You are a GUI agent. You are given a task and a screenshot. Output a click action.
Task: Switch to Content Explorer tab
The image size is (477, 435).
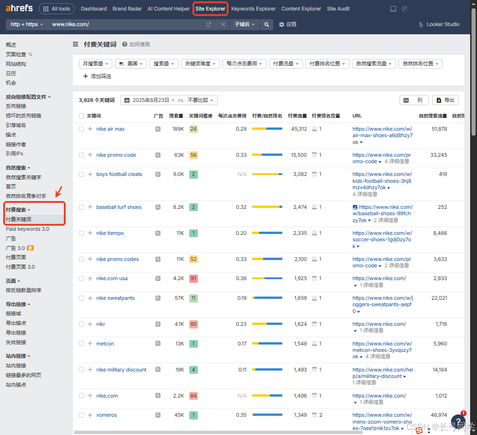pyautogui.click(x=301, y=9)
